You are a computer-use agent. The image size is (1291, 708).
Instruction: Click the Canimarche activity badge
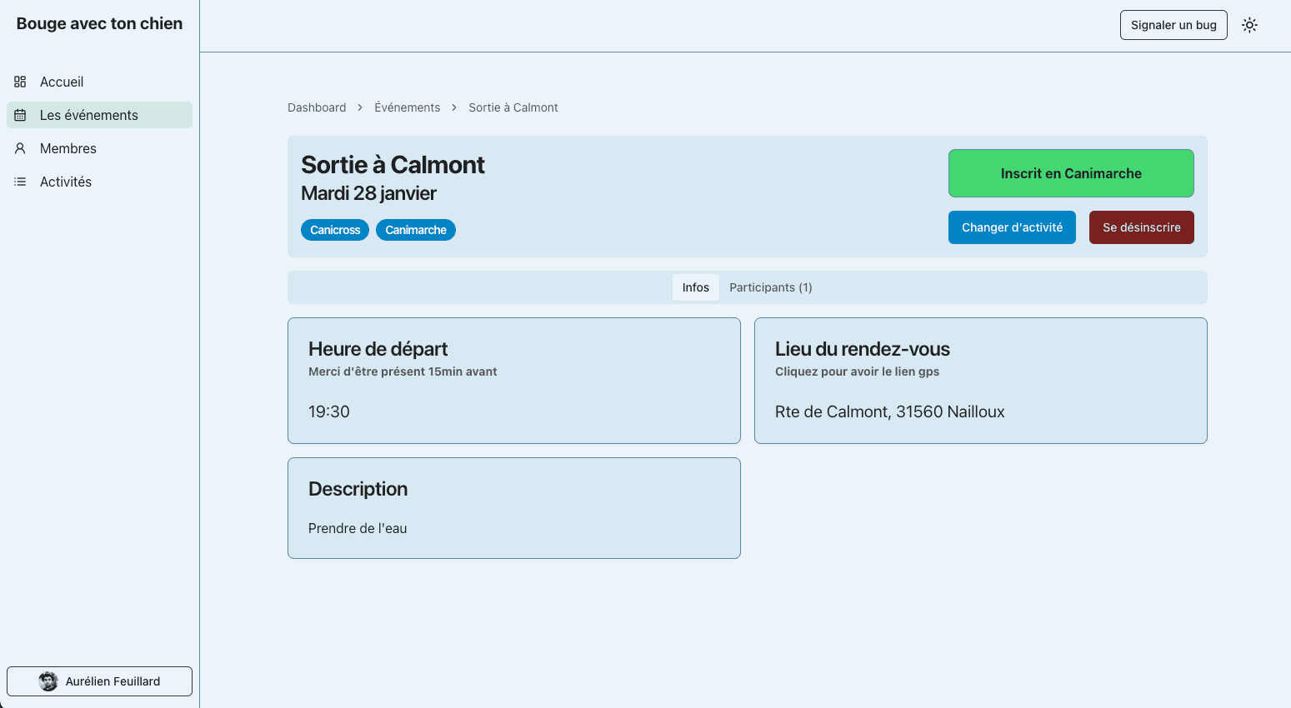click(x=416, y=230)
